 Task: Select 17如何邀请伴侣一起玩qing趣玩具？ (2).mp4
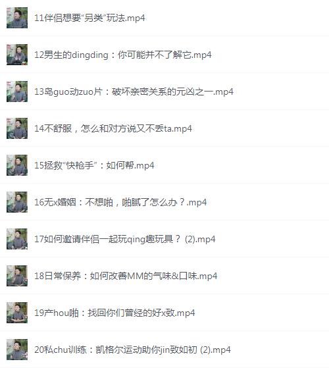[125, 239]
